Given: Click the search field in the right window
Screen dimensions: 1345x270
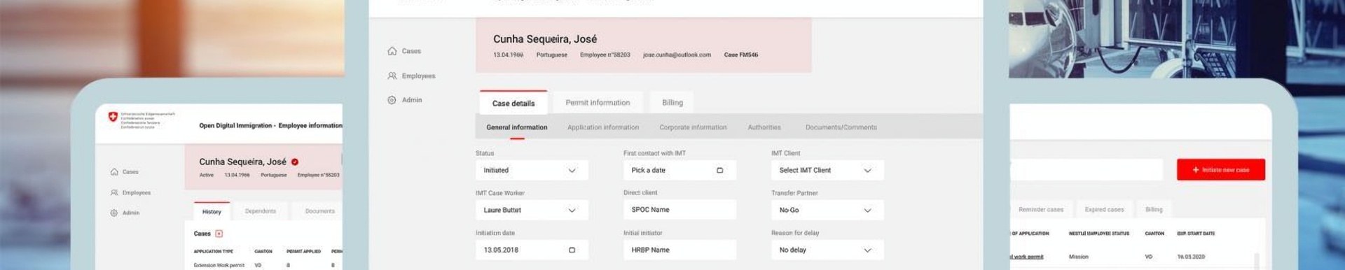Looking at the screenshot, I should (x=1086, y=169).
